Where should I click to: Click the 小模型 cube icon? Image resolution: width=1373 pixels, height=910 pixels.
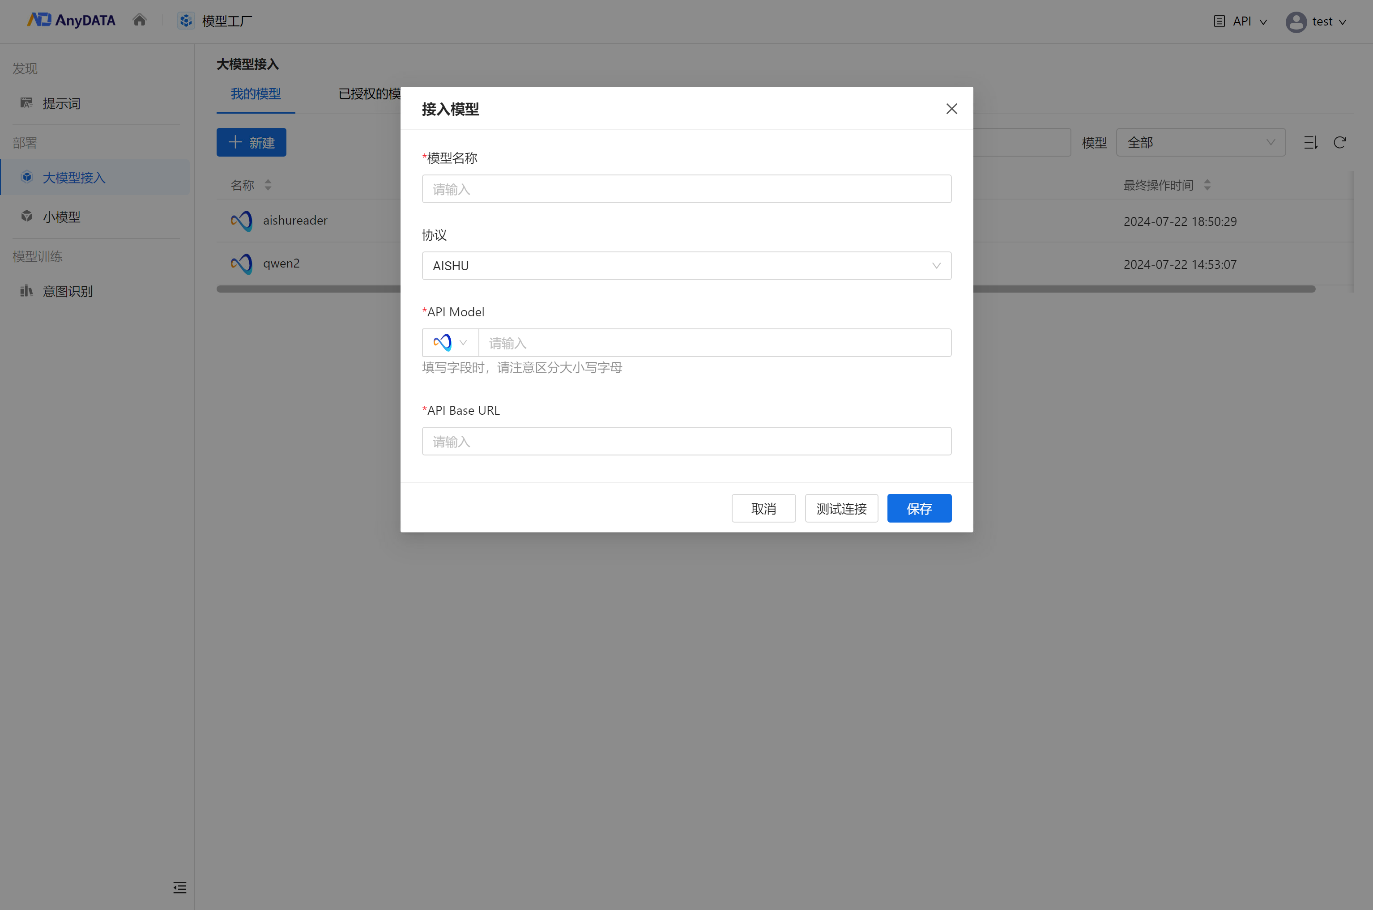(x=27, y=217)
